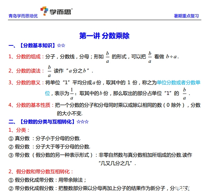
Task: Select the title 第一讲 分数乘除
Action: tap(104, 36)
